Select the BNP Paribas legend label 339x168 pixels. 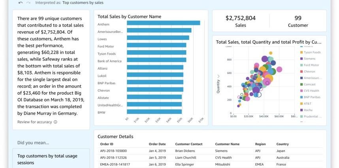312,97
